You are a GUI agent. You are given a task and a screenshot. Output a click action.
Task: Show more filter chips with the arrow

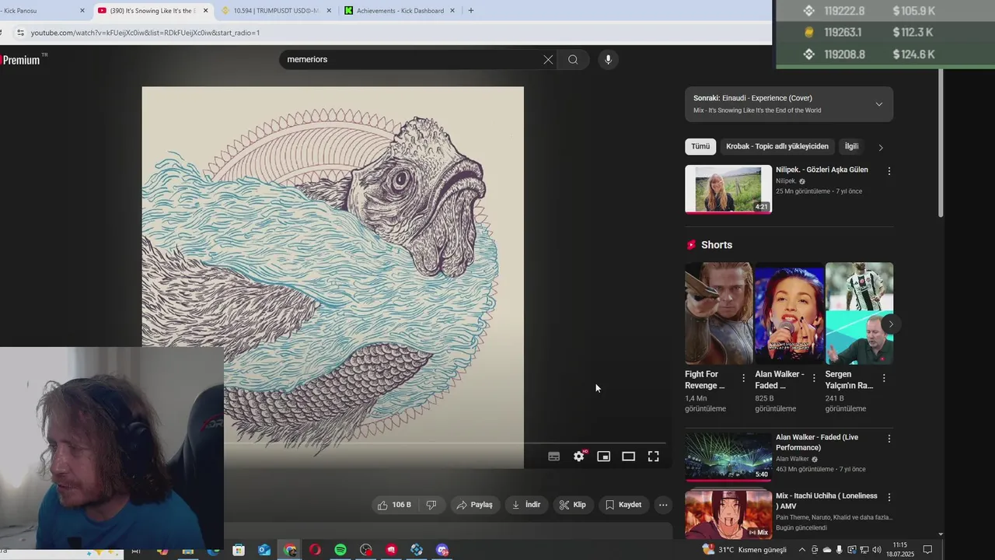(x=881, y=147)
